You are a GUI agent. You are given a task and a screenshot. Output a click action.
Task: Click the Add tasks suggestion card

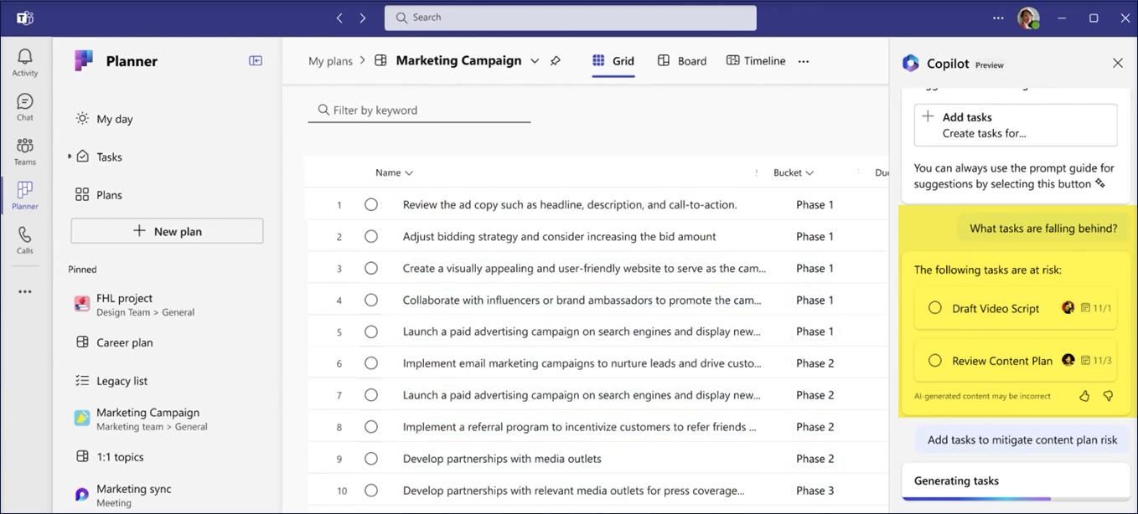click(1015, 125)
